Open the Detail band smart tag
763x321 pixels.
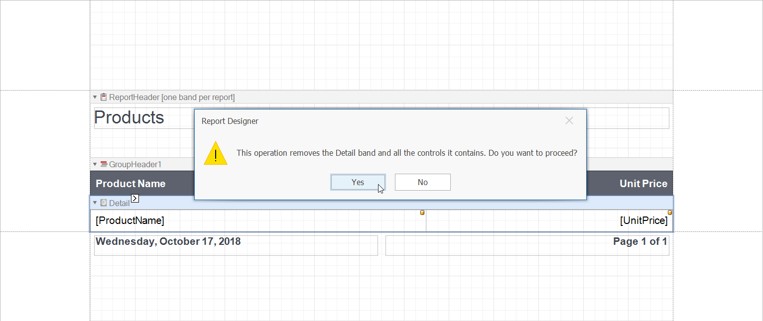pos(135,199)
